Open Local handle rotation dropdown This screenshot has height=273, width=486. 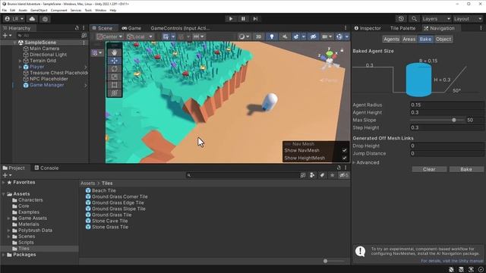(x=140, y=36)
